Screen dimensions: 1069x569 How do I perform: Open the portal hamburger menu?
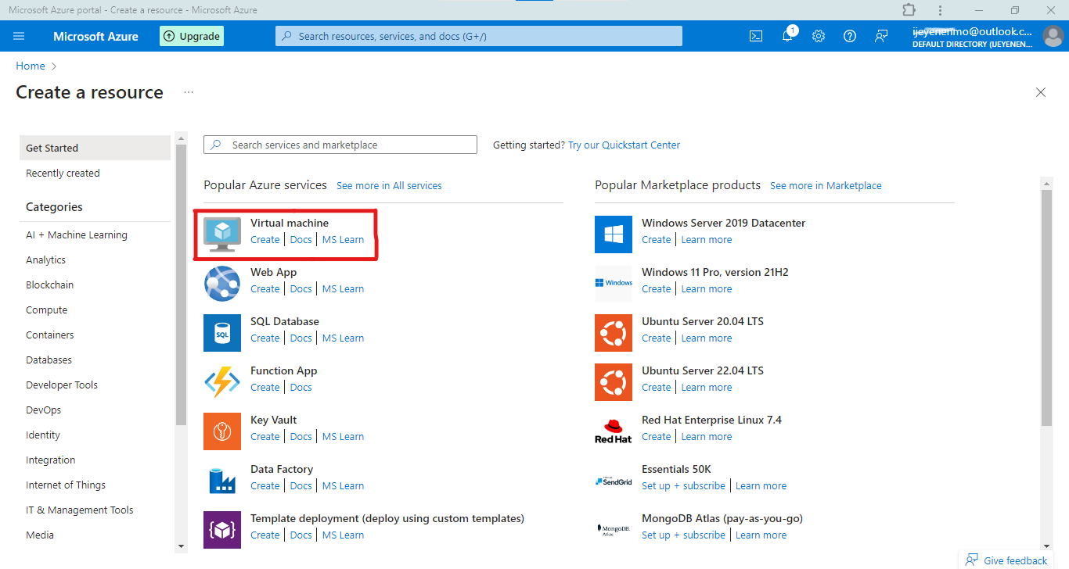19,36
